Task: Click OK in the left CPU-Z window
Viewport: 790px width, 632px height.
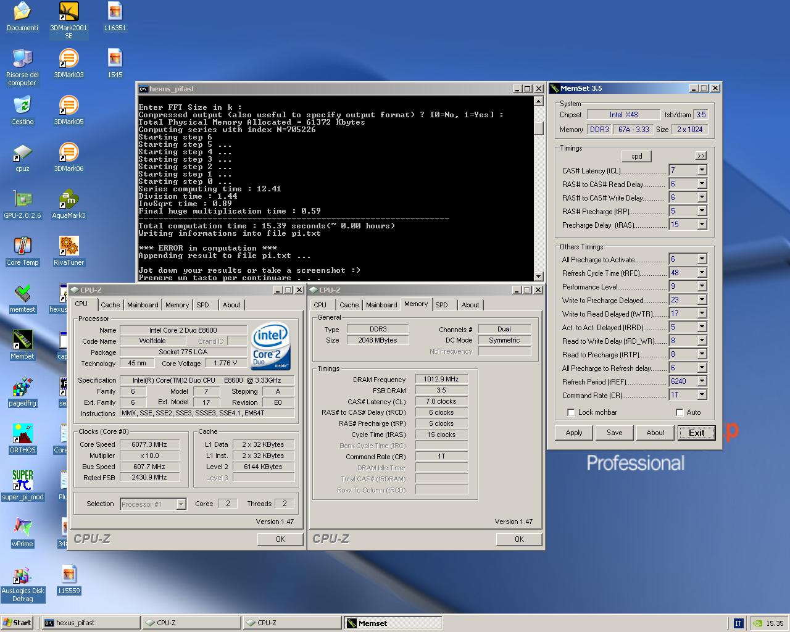Action: point(281,539)
